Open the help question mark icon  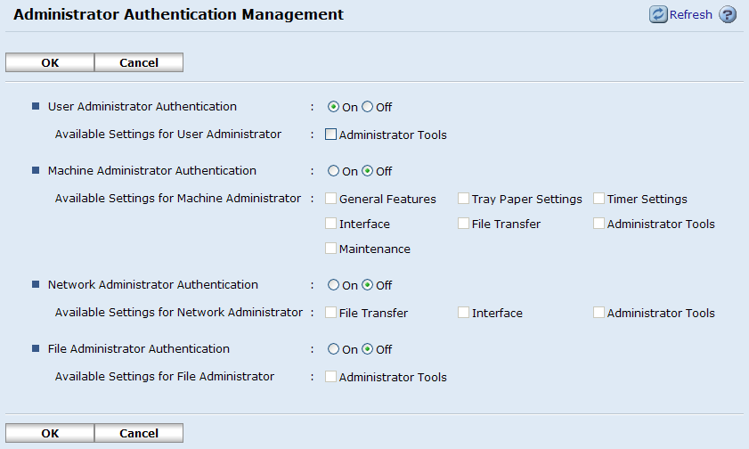pos(728,14)
